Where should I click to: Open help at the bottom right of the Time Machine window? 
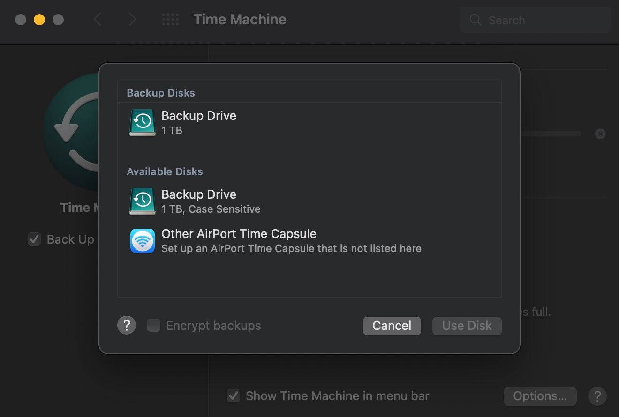pos(597,396)
